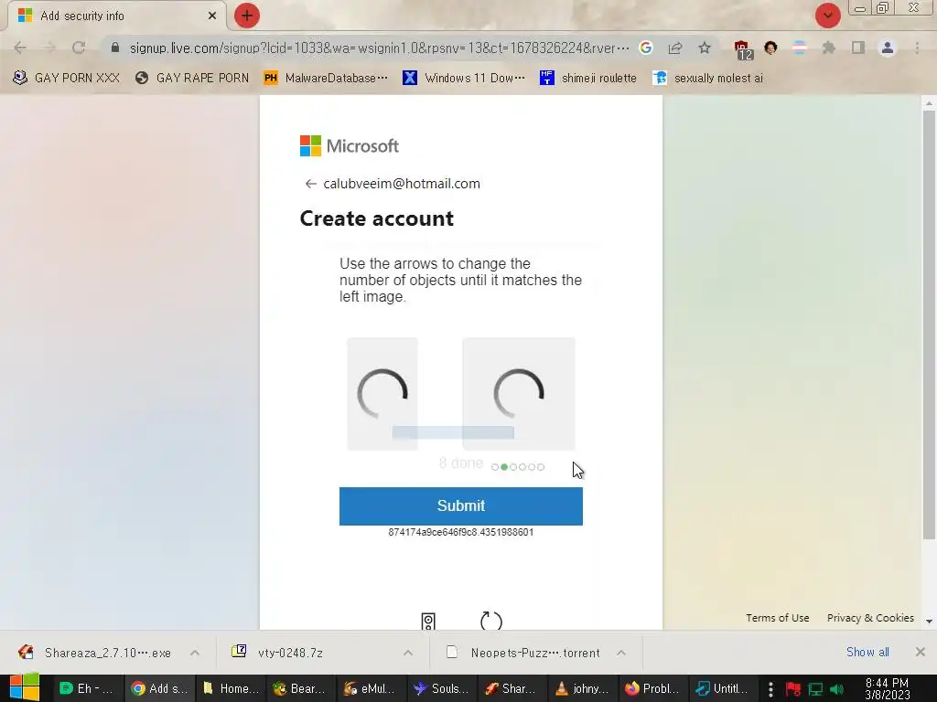Click Show all downloads

867,652
